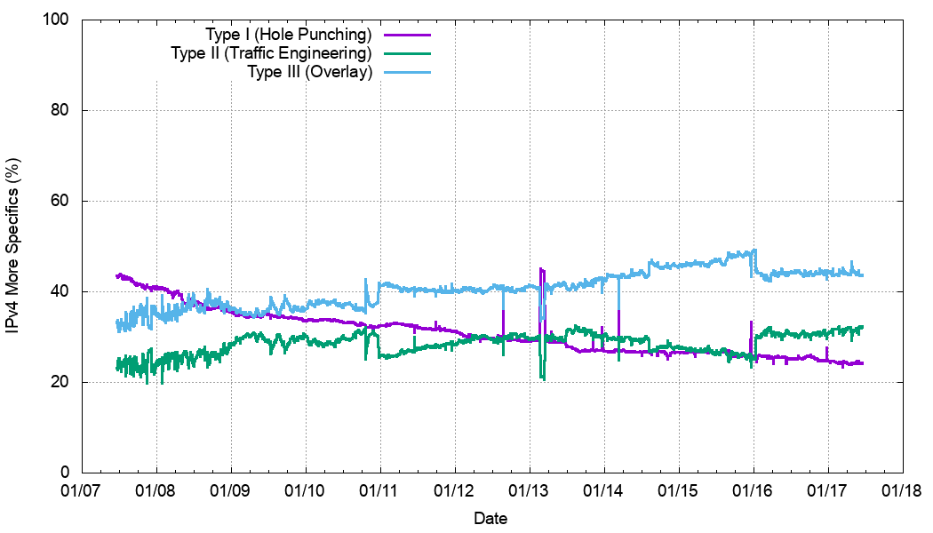Viewport: 933px width, 533px height.
Task: Select the 01/18 date tick label
Action: pos(903,490)
